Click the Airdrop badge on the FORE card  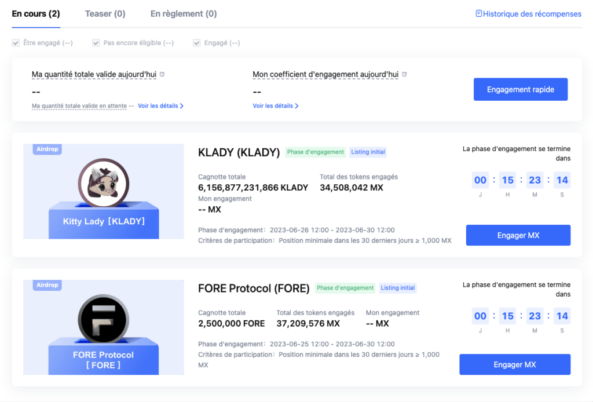point(47,285)
